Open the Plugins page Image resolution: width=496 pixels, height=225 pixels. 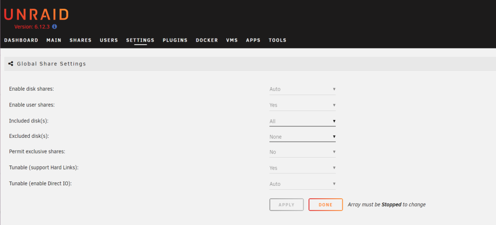click(x=175, y=41)
